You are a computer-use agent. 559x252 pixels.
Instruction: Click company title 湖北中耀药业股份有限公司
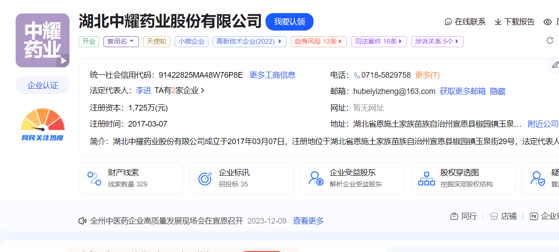coord(170,21)
